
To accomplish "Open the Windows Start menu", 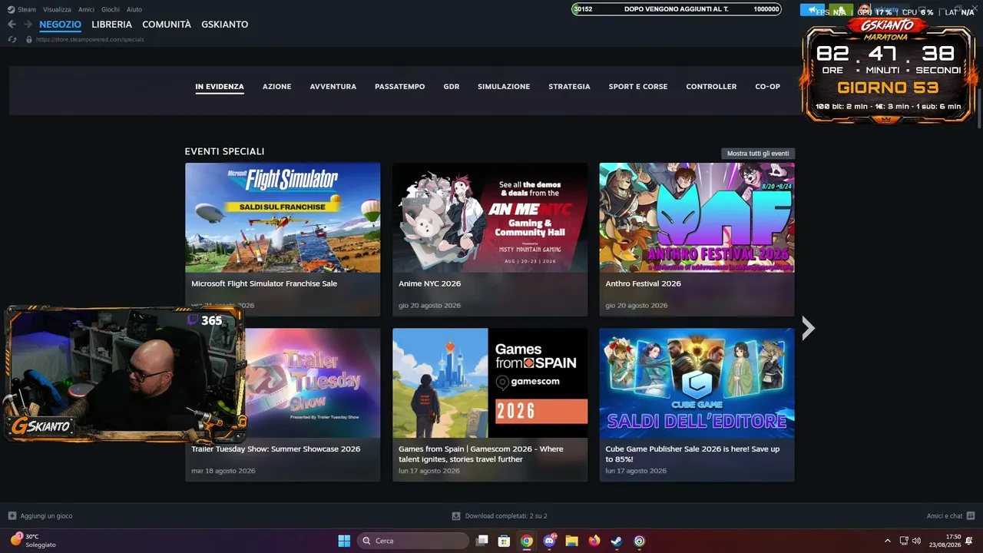I will point(344,541).
